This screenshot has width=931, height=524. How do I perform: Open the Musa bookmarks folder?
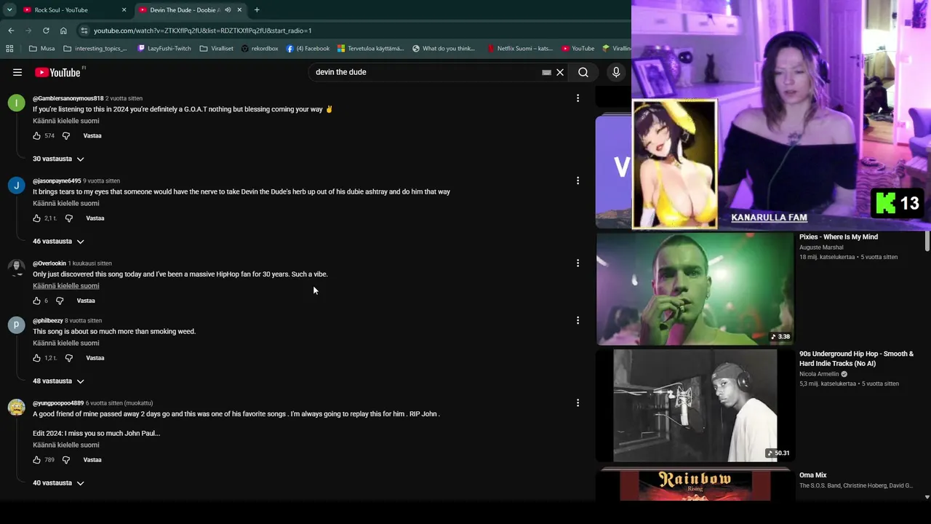[x=41, y=49]
